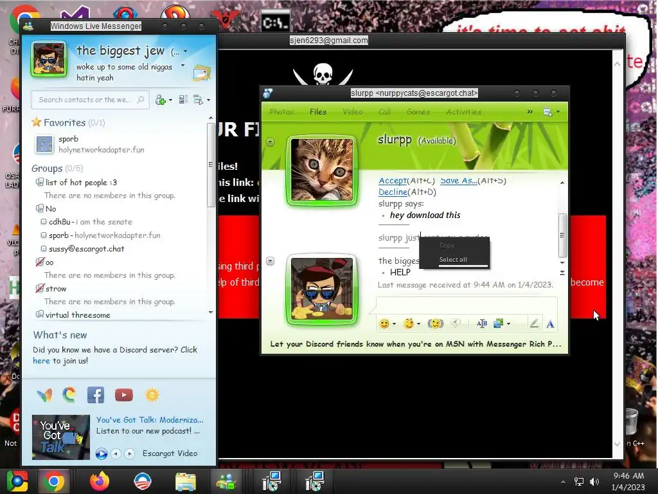The height and width of the screenshot is (494, 658).
Task: Decline the file transfer from slurpp
Action: [x=393, y=192]
